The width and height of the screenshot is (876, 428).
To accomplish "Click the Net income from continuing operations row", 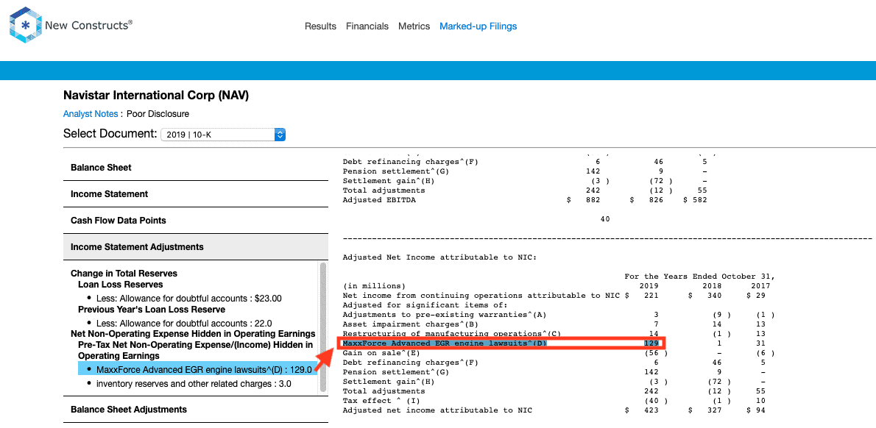I will (554, 295).
